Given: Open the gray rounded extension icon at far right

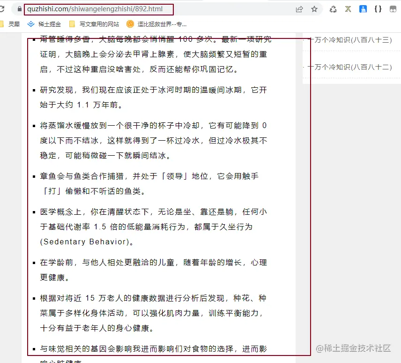Looking at the screenshot, I should (x=393, y=9).
